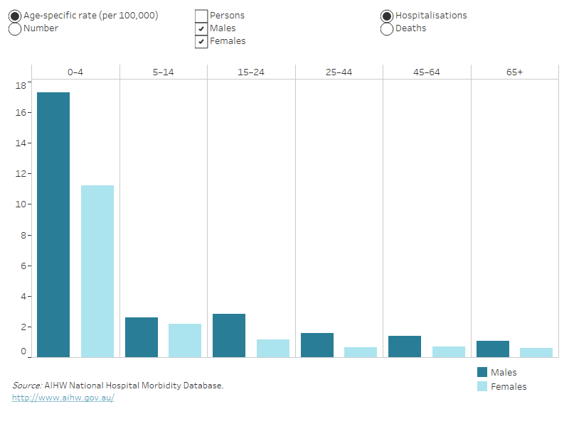Select the Males bar for ages 45–64

(405, 346)
